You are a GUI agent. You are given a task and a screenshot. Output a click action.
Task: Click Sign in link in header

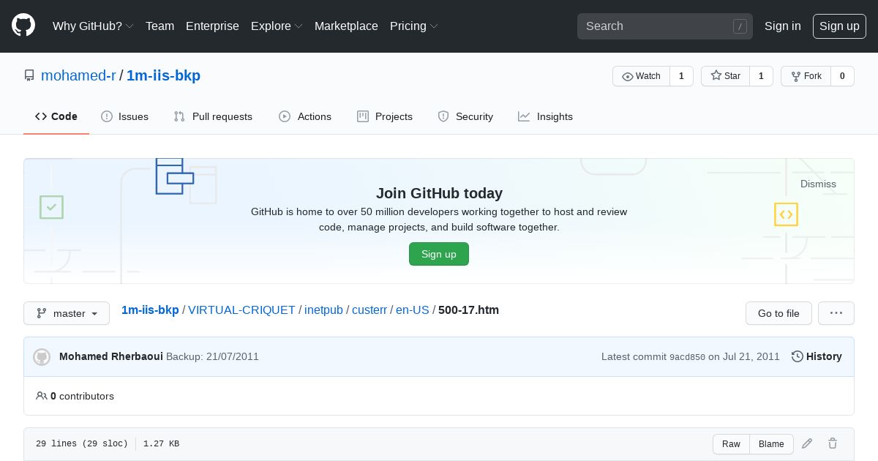point(782,26)
